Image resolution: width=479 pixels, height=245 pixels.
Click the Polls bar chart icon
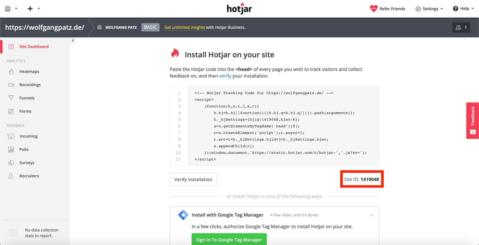[x=11, y=149]
